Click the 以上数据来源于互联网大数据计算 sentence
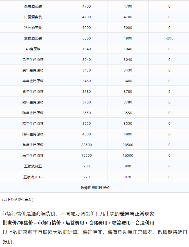Image resolution: width=189 pixels, height=247 pixels. click(x=95, y=237)
